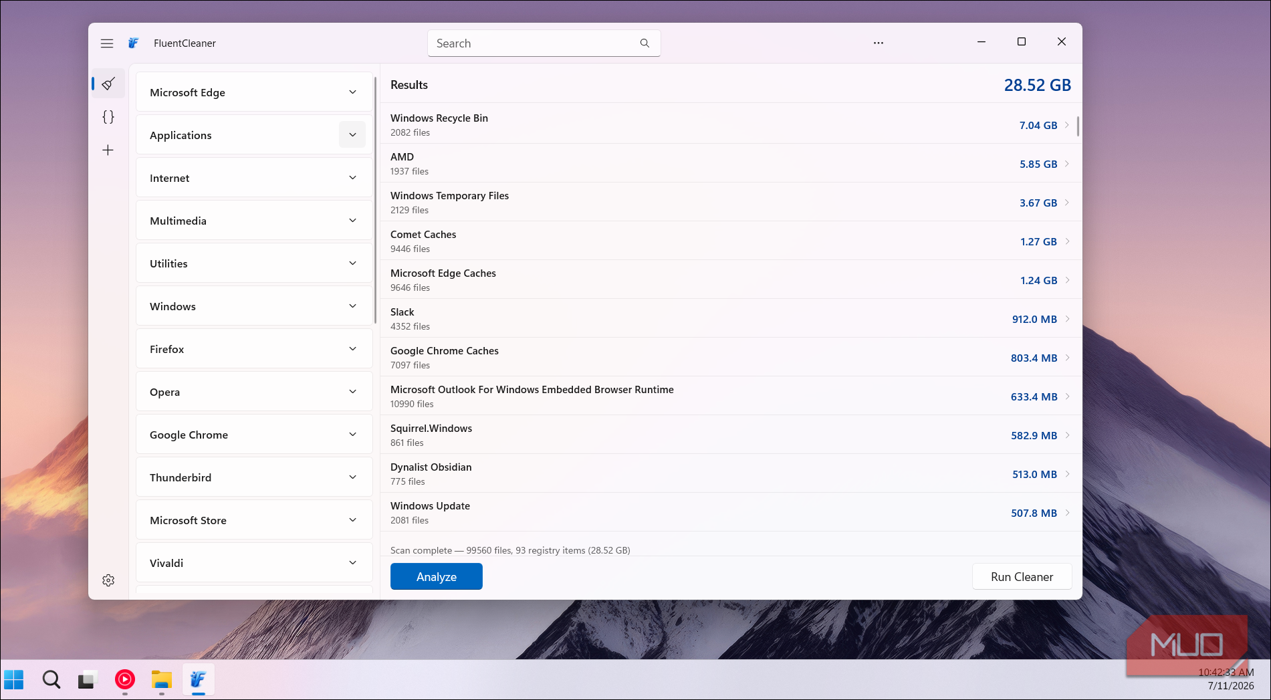Open details arrow for AMD result

pos(1067,163)
